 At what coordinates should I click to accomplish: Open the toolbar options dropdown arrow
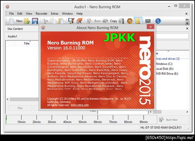pos(187,23)
